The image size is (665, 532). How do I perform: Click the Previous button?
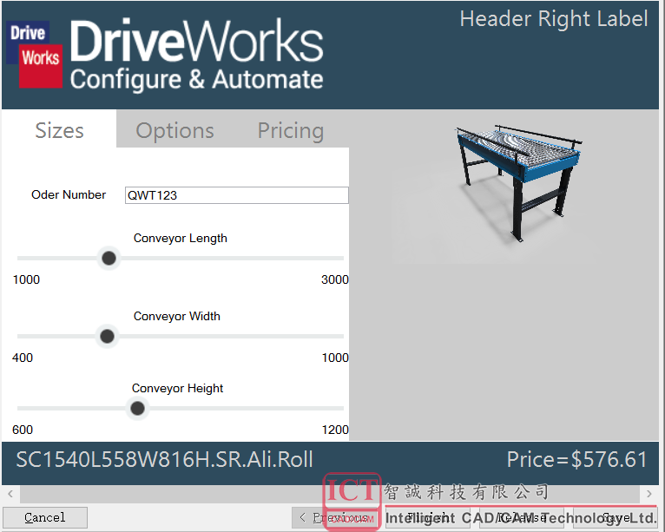pos(335,517)
